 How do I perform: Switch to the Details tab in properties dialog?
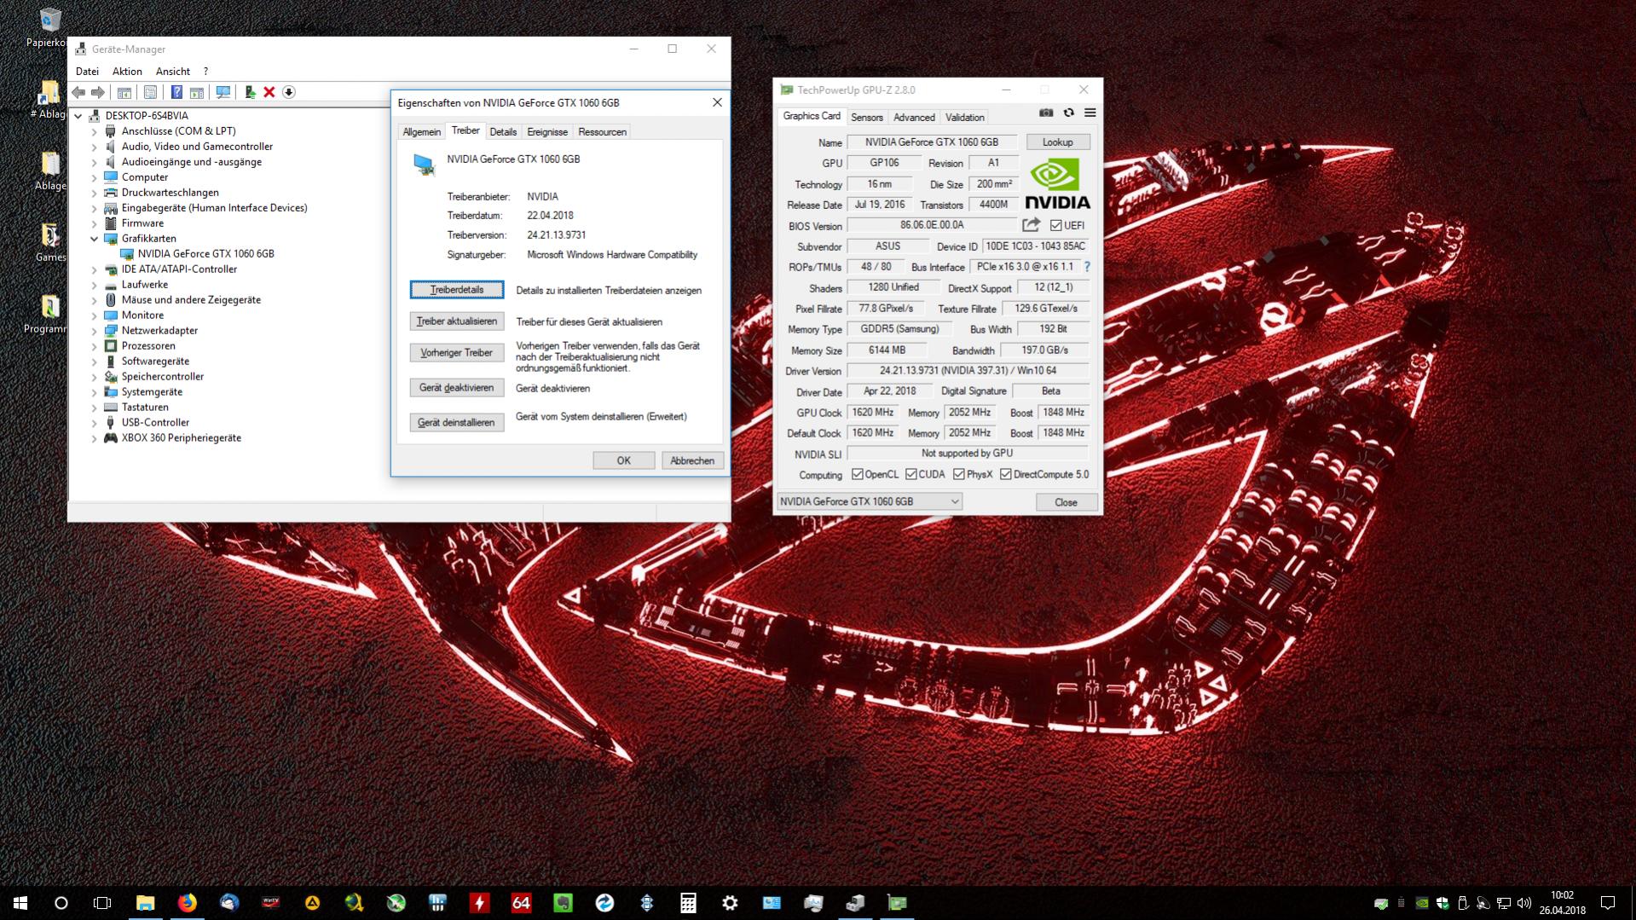503,132
